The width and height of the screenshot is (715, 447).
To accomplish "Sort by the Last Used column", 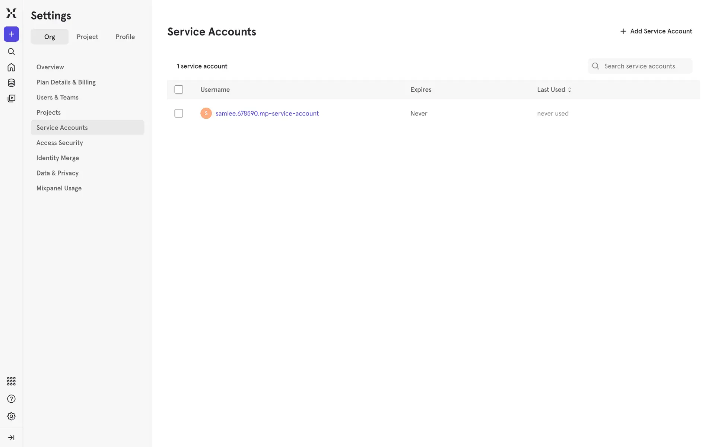I will (554, 89).
